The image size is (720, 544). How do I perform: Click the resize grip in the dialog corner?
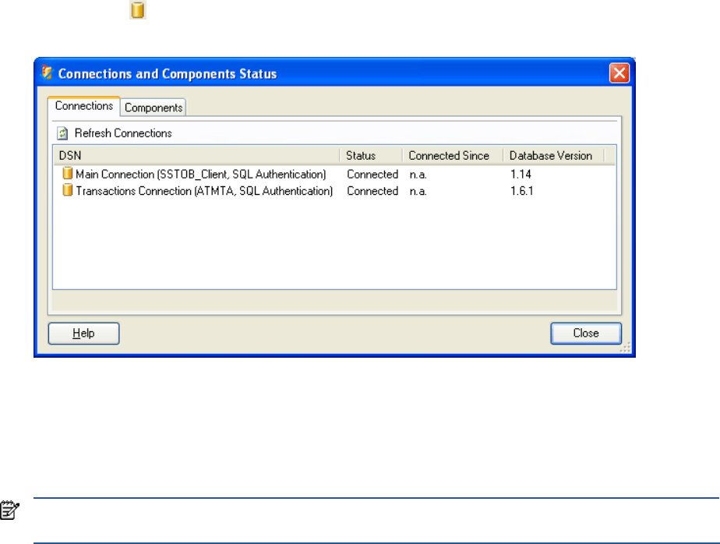coord(624,349)
